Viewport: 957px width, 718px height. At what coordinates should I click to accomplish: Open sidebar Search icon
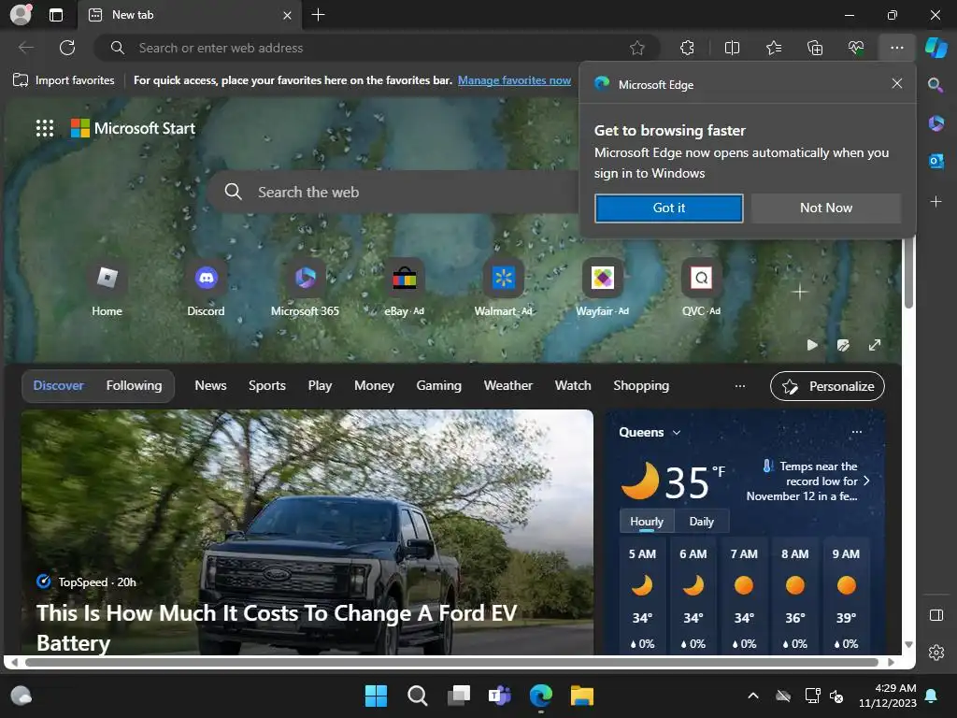click(936, 85)
